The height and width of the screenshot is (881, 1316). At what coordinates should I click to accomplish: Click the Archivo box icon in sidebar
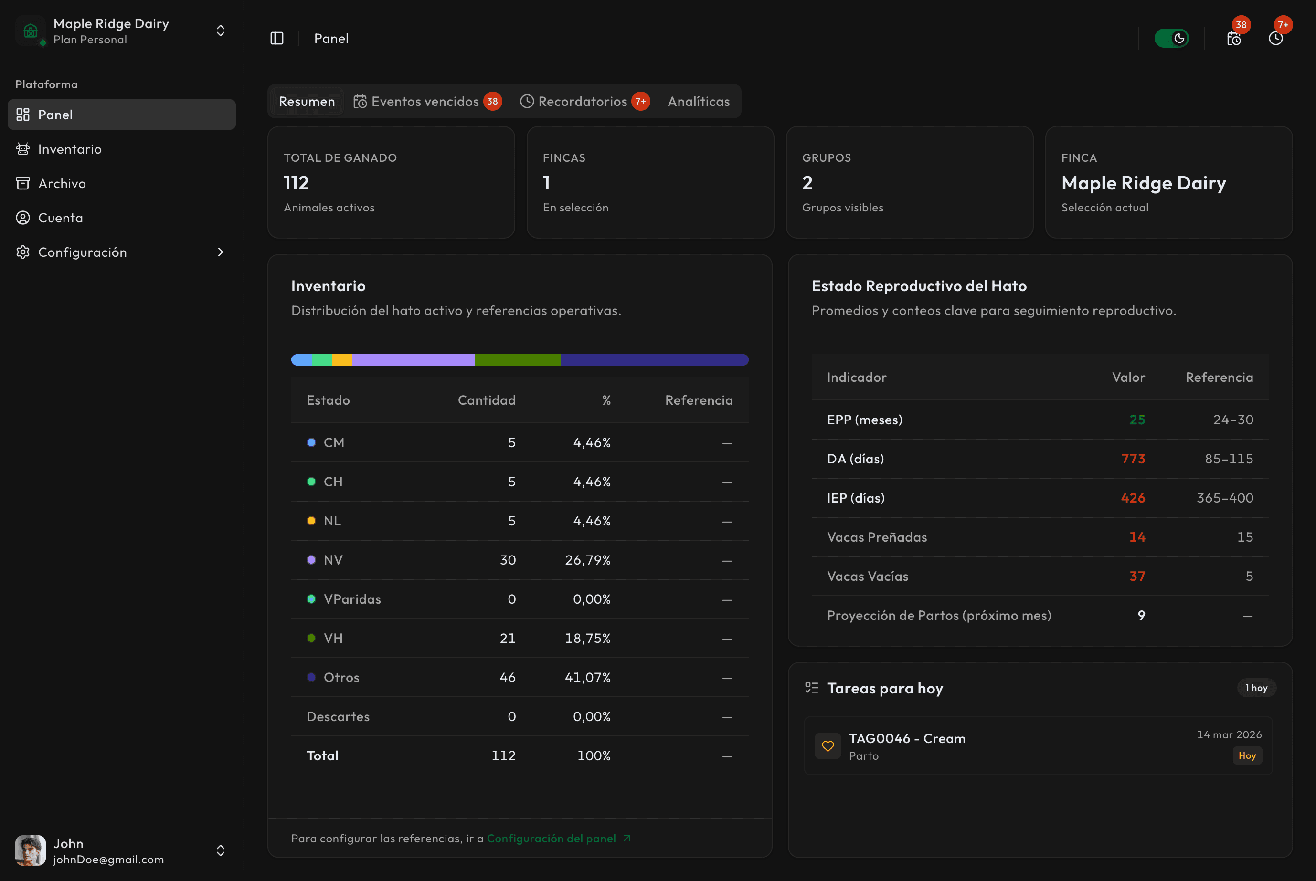click(23, 183)
